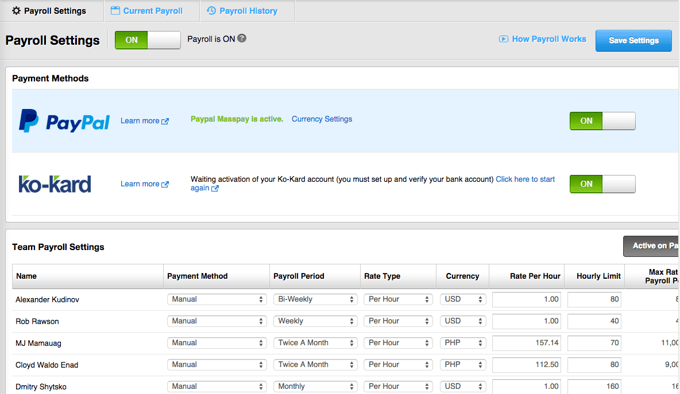The image size is (680, 394).
Task: Click the ko-kard logo
Action: click(x=55, y=184)
